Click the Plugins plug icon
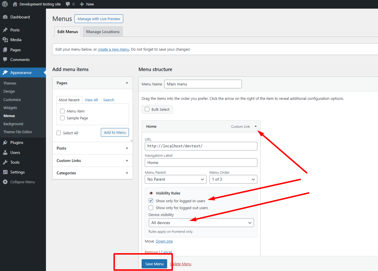This screenshot has height=271, width=378. (5, 142)
